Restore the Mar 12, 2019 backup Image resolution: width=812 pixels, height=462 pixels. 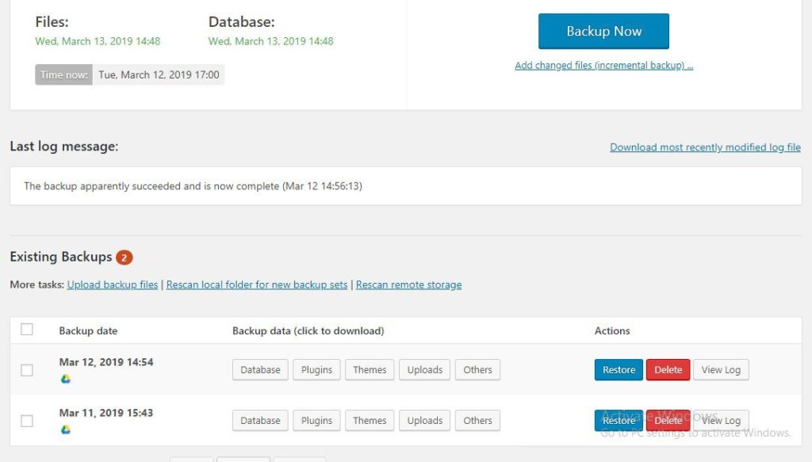pyautogui.click(x=619, y=370)
